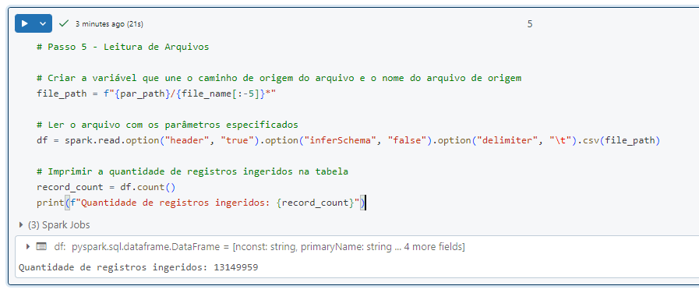Click the 'Criar a variável que une' comment
The height and width of the screenshot is (307, 699).
(x=279, y=78)
